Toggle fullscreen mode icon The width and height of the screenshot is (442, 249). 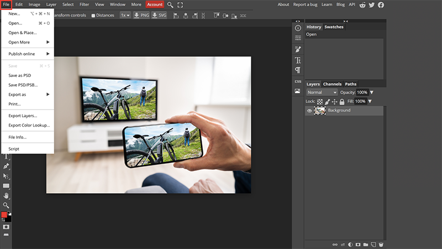tap(180, 5)
